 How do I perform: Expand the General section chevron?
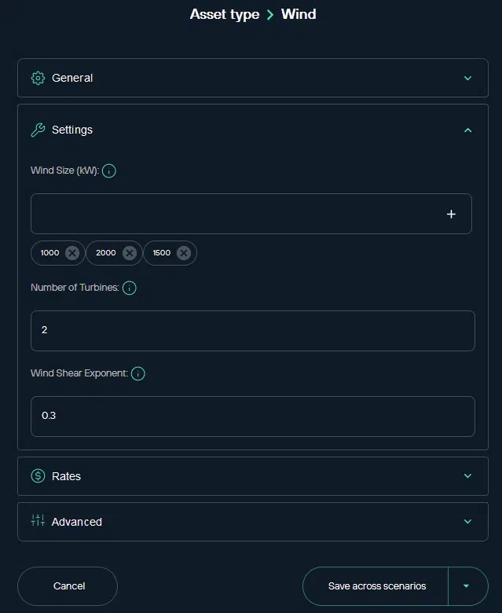(468, 78)
